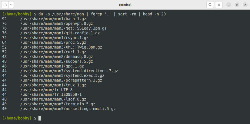Close the Terminal window
250x124 pixels.
coord(245,5)
